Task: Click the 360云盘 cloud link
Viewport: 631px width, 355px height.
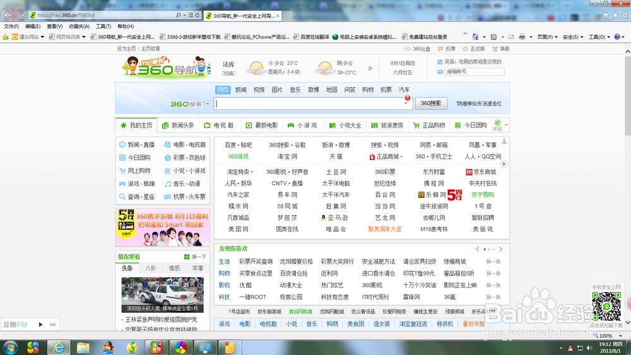Action: (x=417, y=49)
